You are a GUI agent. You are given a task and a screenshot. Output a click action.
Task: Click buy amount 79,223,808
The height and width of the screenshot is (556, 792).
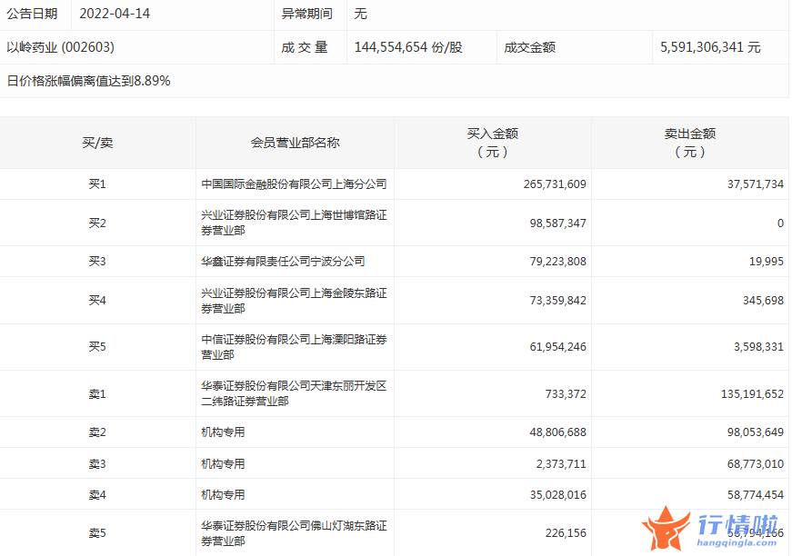(557, 262)
